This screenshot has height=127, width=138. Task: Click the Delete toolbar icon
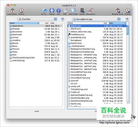pyautogui.click(x=82, y=12)
